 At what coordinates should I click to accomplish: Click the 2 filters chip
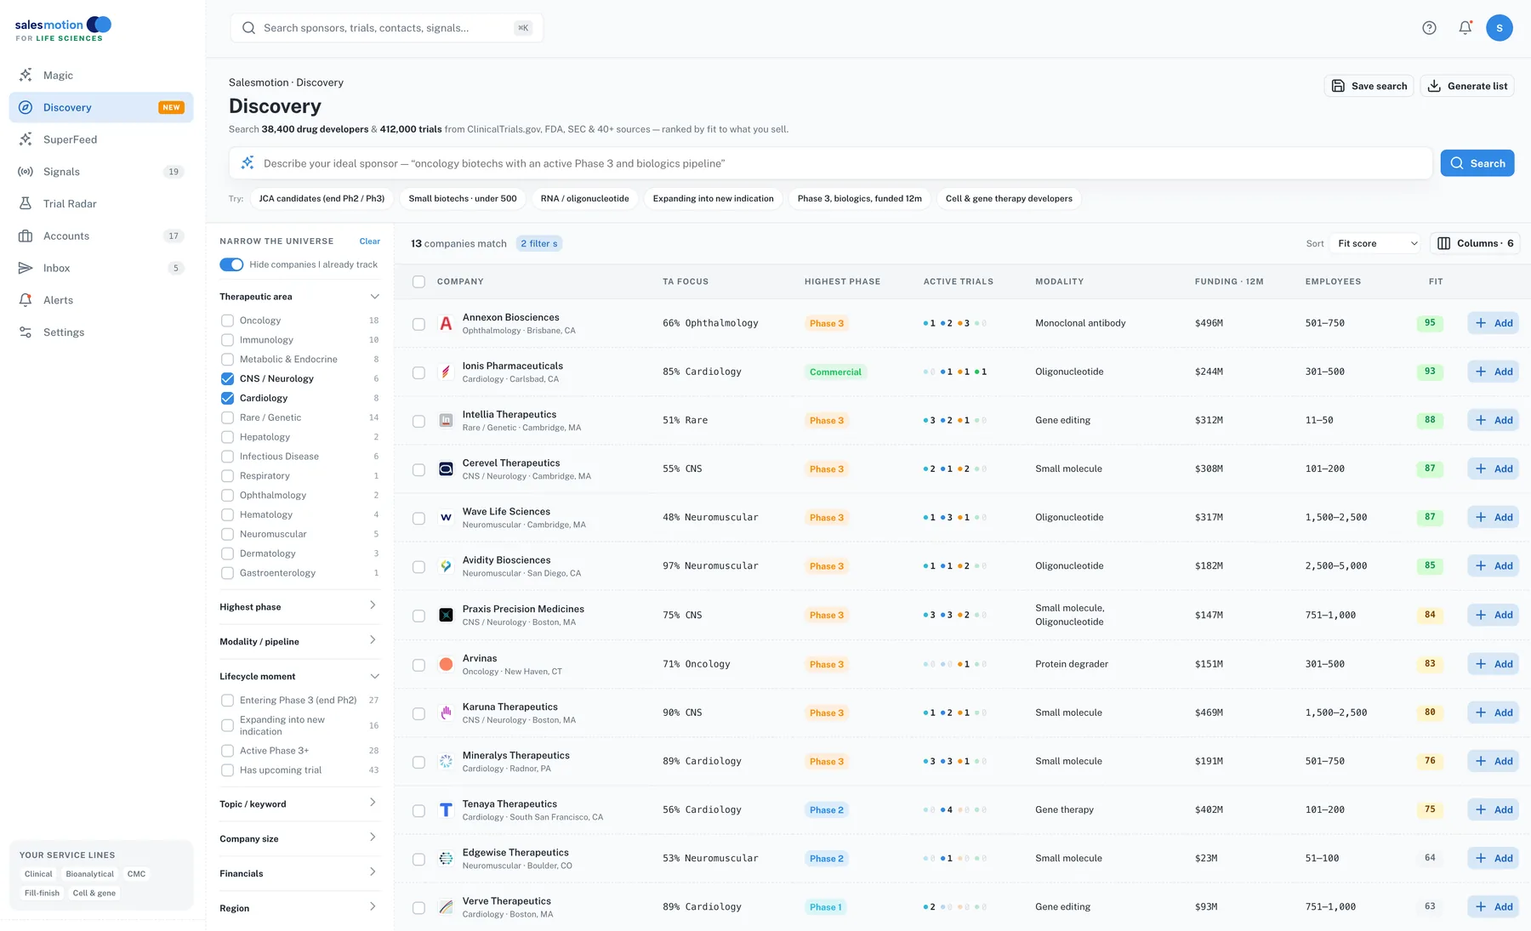(x=539, y=244)
